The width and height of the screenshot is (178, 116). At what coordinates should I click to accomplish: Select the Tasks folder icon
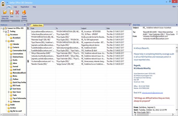(x=11, y=95)
